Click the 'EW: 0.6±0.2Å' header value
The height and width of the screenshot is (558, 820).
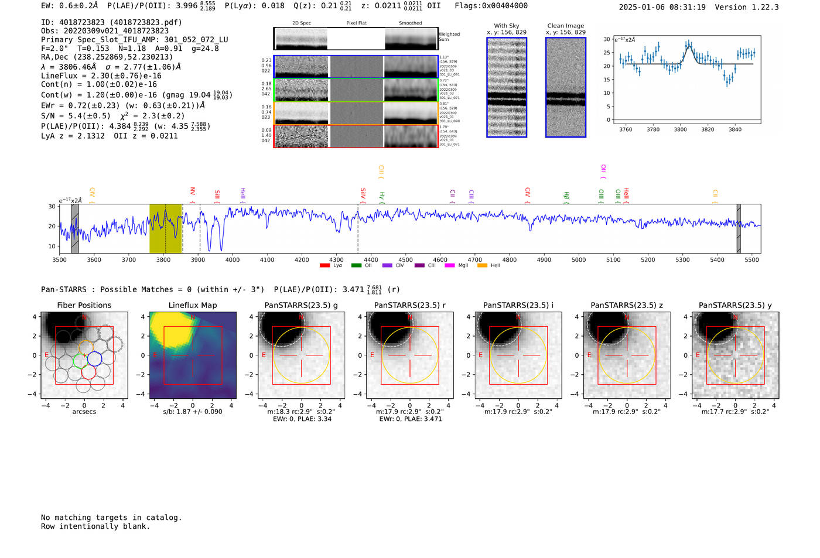click(70, 6)
